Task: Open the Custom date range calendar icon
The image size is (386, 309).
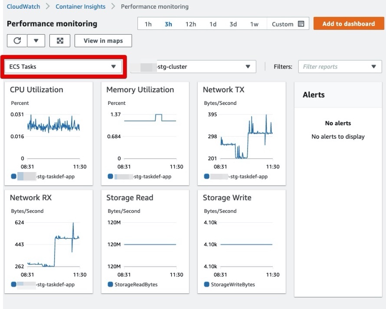Action: click(x=300, y=24)
